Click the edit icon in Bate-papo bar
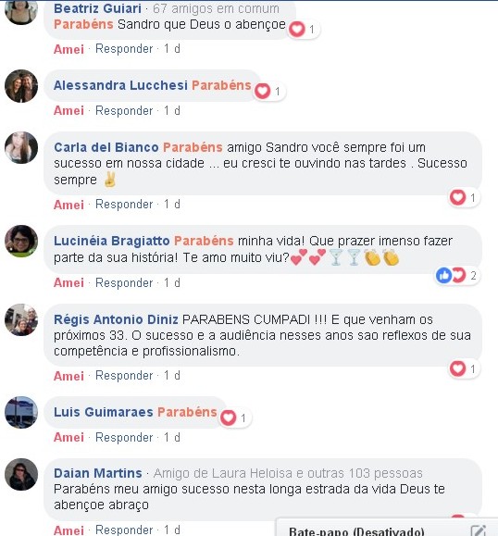Screen dimensions: 498x536 (478, 530)
